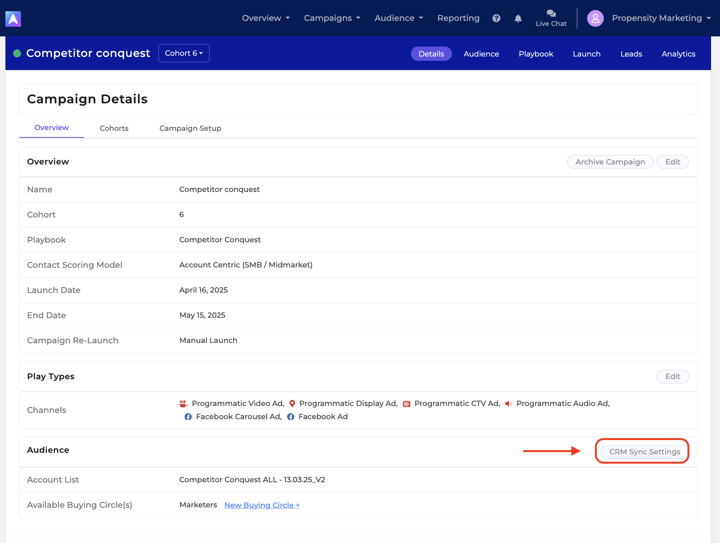Switch to the Leads tab
This screenshot has width=720, height=543.
[x=631, y=54]
